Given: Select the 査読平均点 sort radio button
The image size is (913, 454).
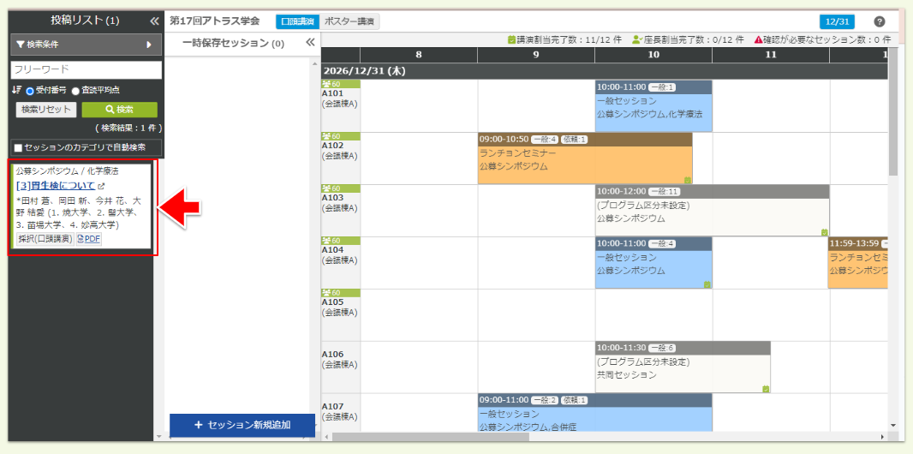Looking at the screenshot, I should [75, 91].
